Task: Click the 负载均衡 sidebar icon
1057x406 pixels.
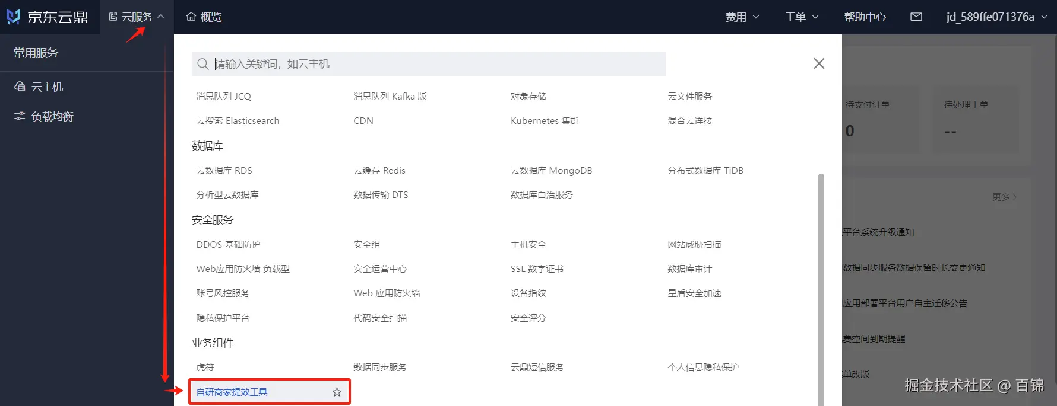Action: [x=20, y=116]
